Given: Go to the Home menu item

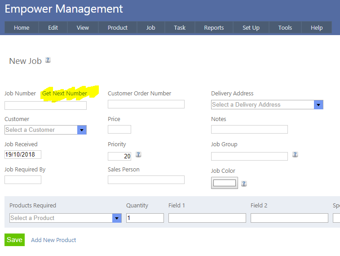Looking at the screenshot, I should click(22, 27).
